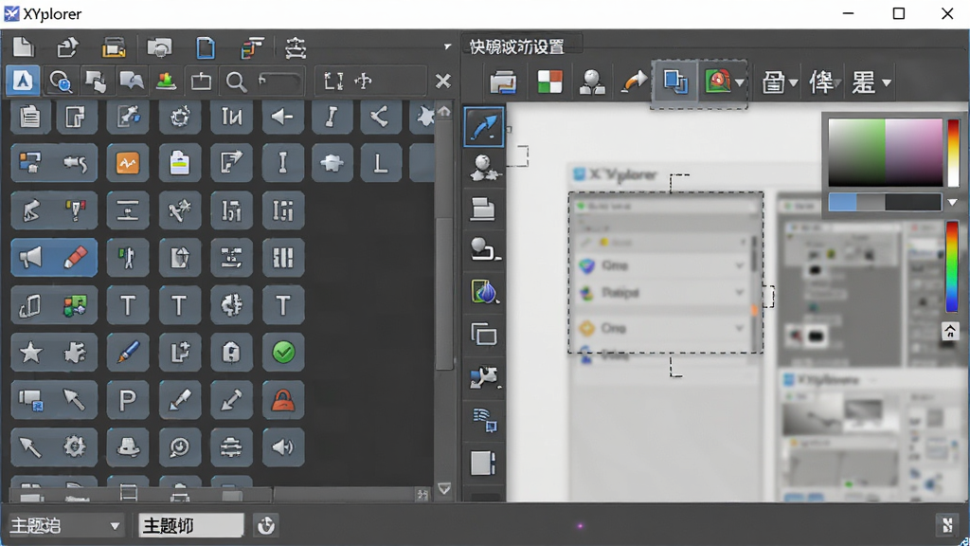Select the speaker volume icon in grid
Image resolution: width=970 pixels, height=546 pixels.
[x=283, y=447]
